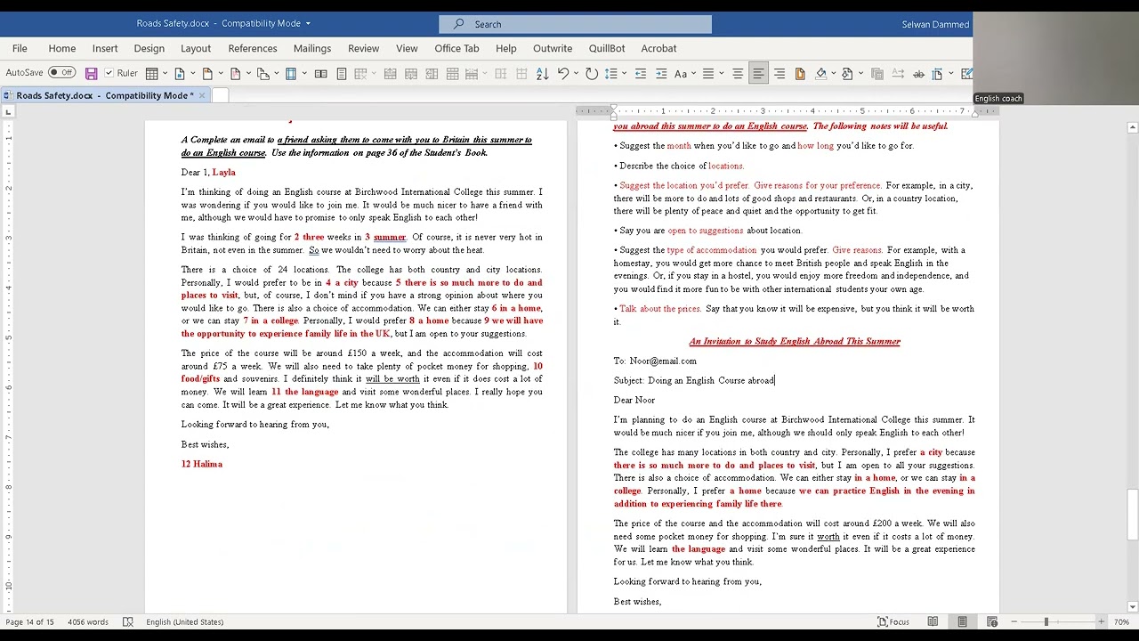
Task: Click the purple Save icon
Action: point(91,73)
